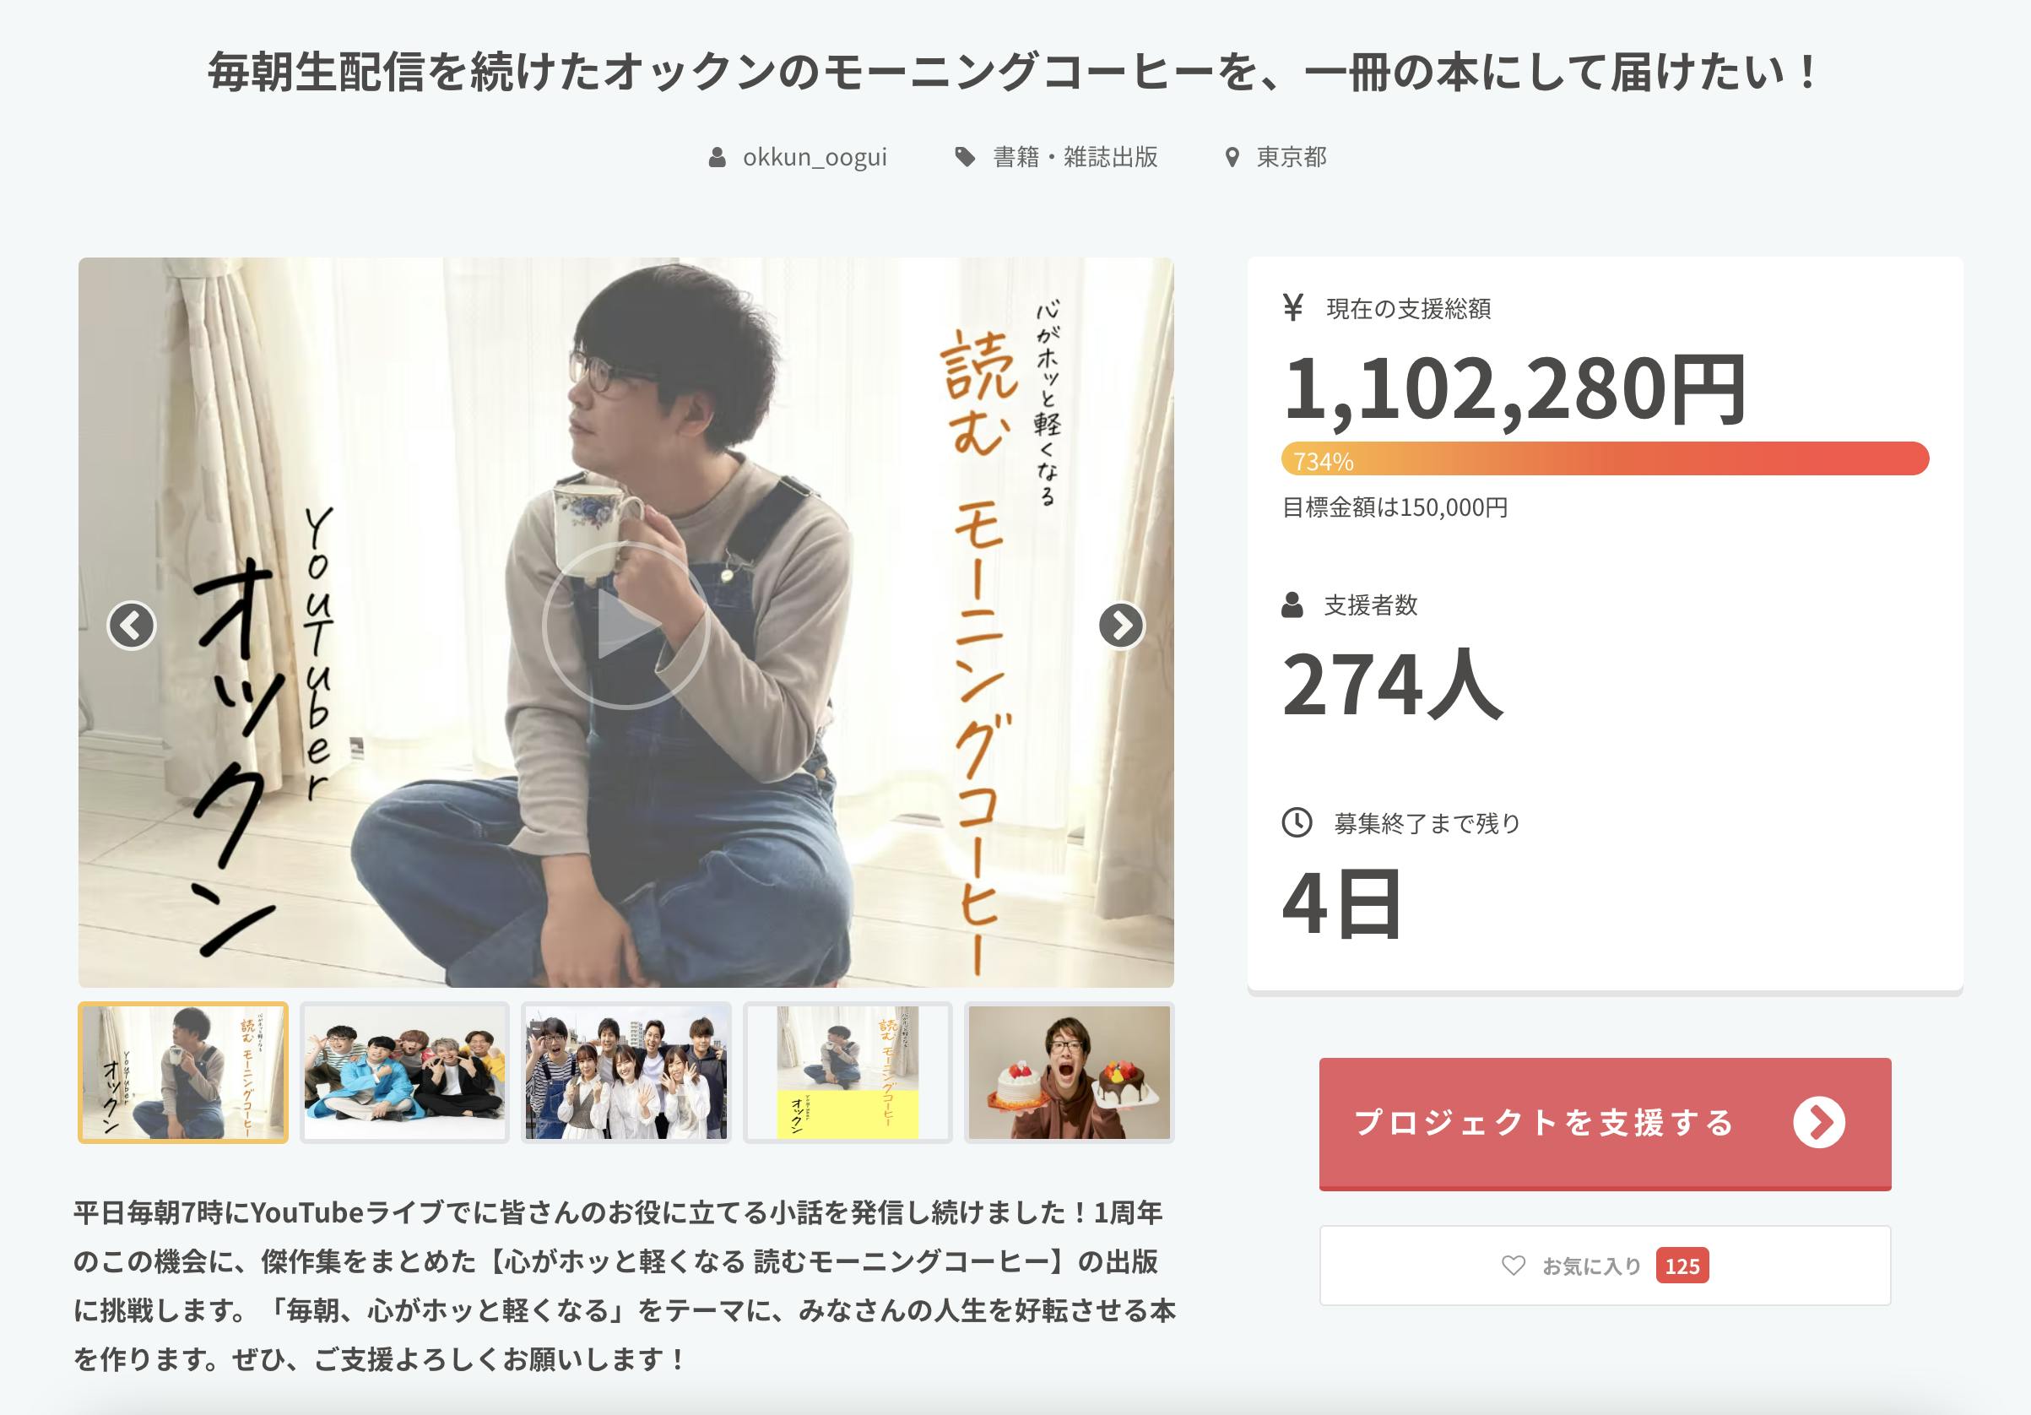This screenshot has height=1415, width=2031.
Task: Click the clock icon near 募集終了まで残り
Action: [1297, 823]
